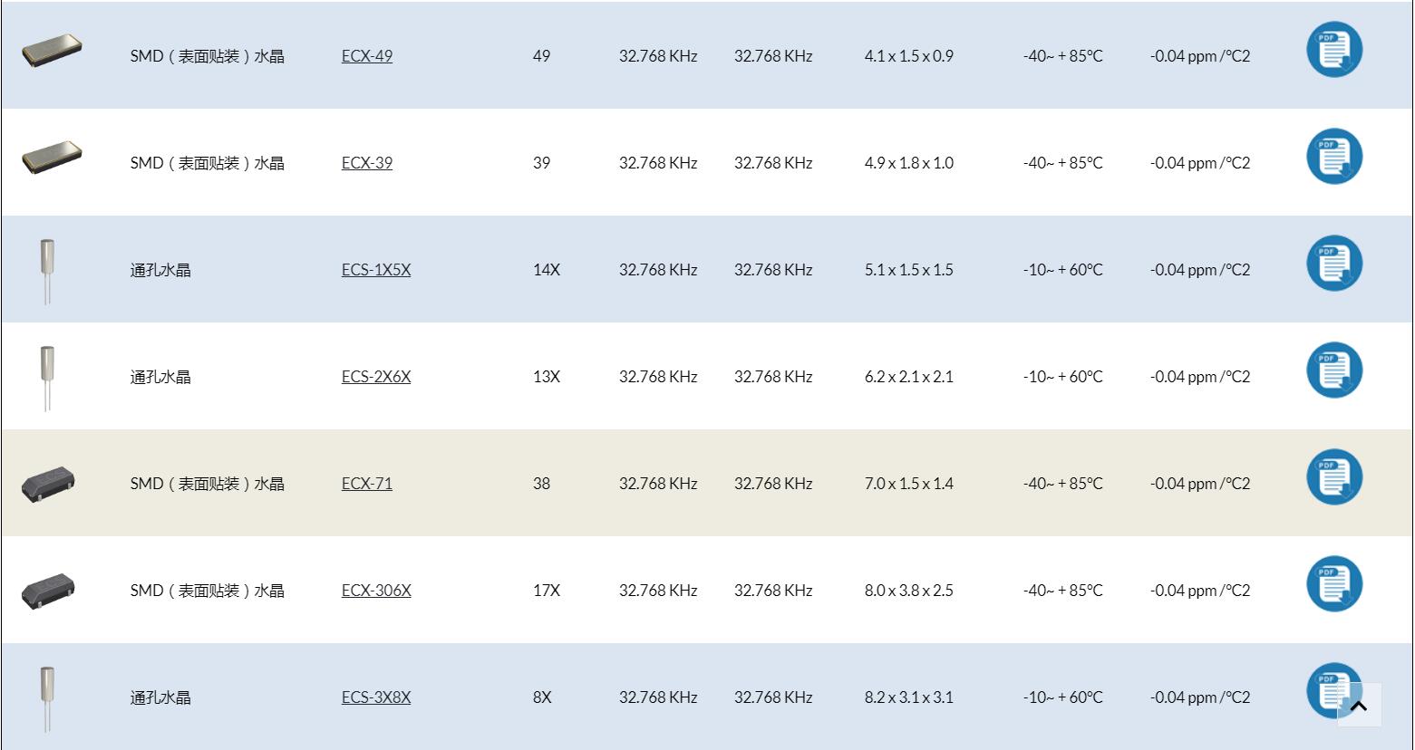Select the ECX-306X crystal thumbnail image
Screen dimensions: 1415x750
48,591
